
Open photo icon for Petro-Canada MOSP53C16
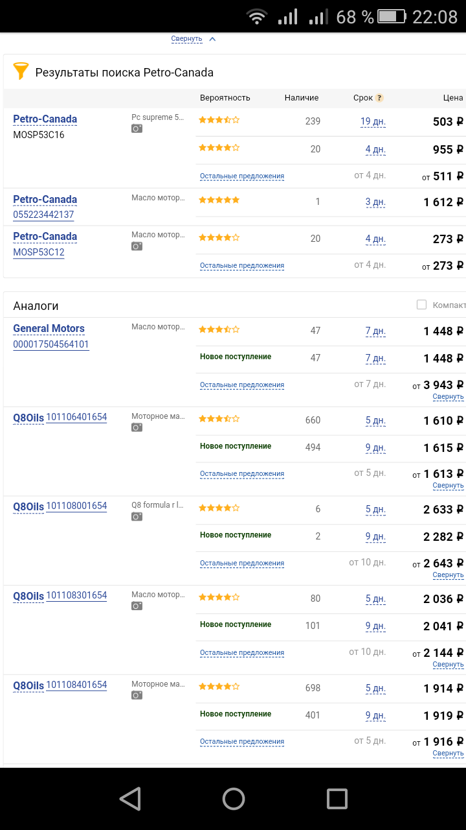[137, 129]
